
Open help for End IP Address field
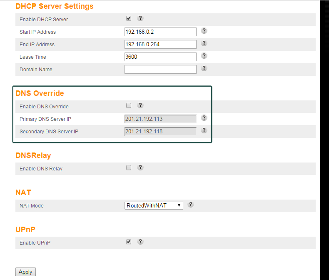click(204, 43)
